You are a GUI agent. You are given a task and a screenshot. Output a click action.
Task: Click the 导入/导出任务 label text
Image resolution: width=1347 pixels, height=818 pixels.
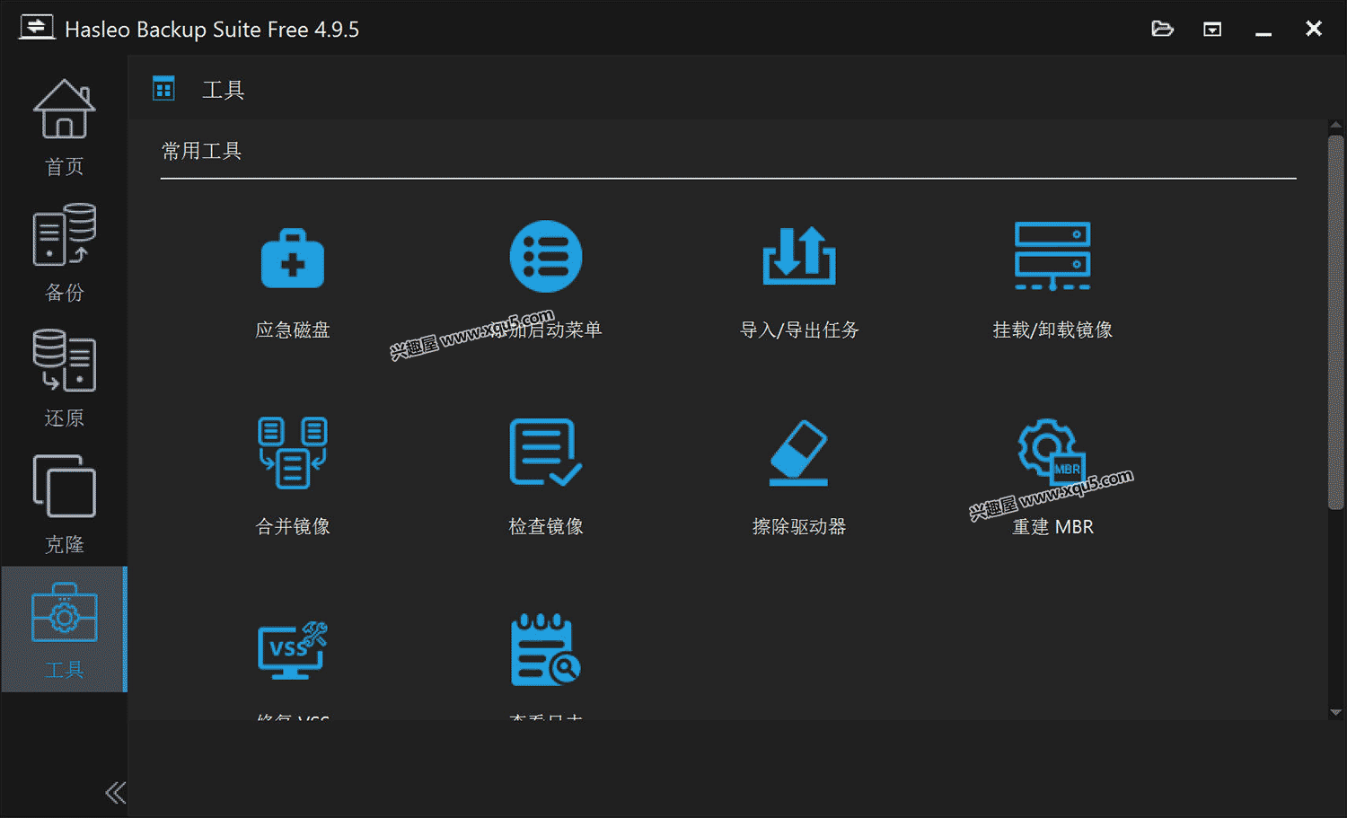click(x=799, y=330)
